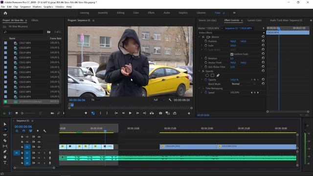The height and width of the screenshot is (176, 313).
Task: Toggle Linked Selection in the timeline
Action: tap(30, 131)
